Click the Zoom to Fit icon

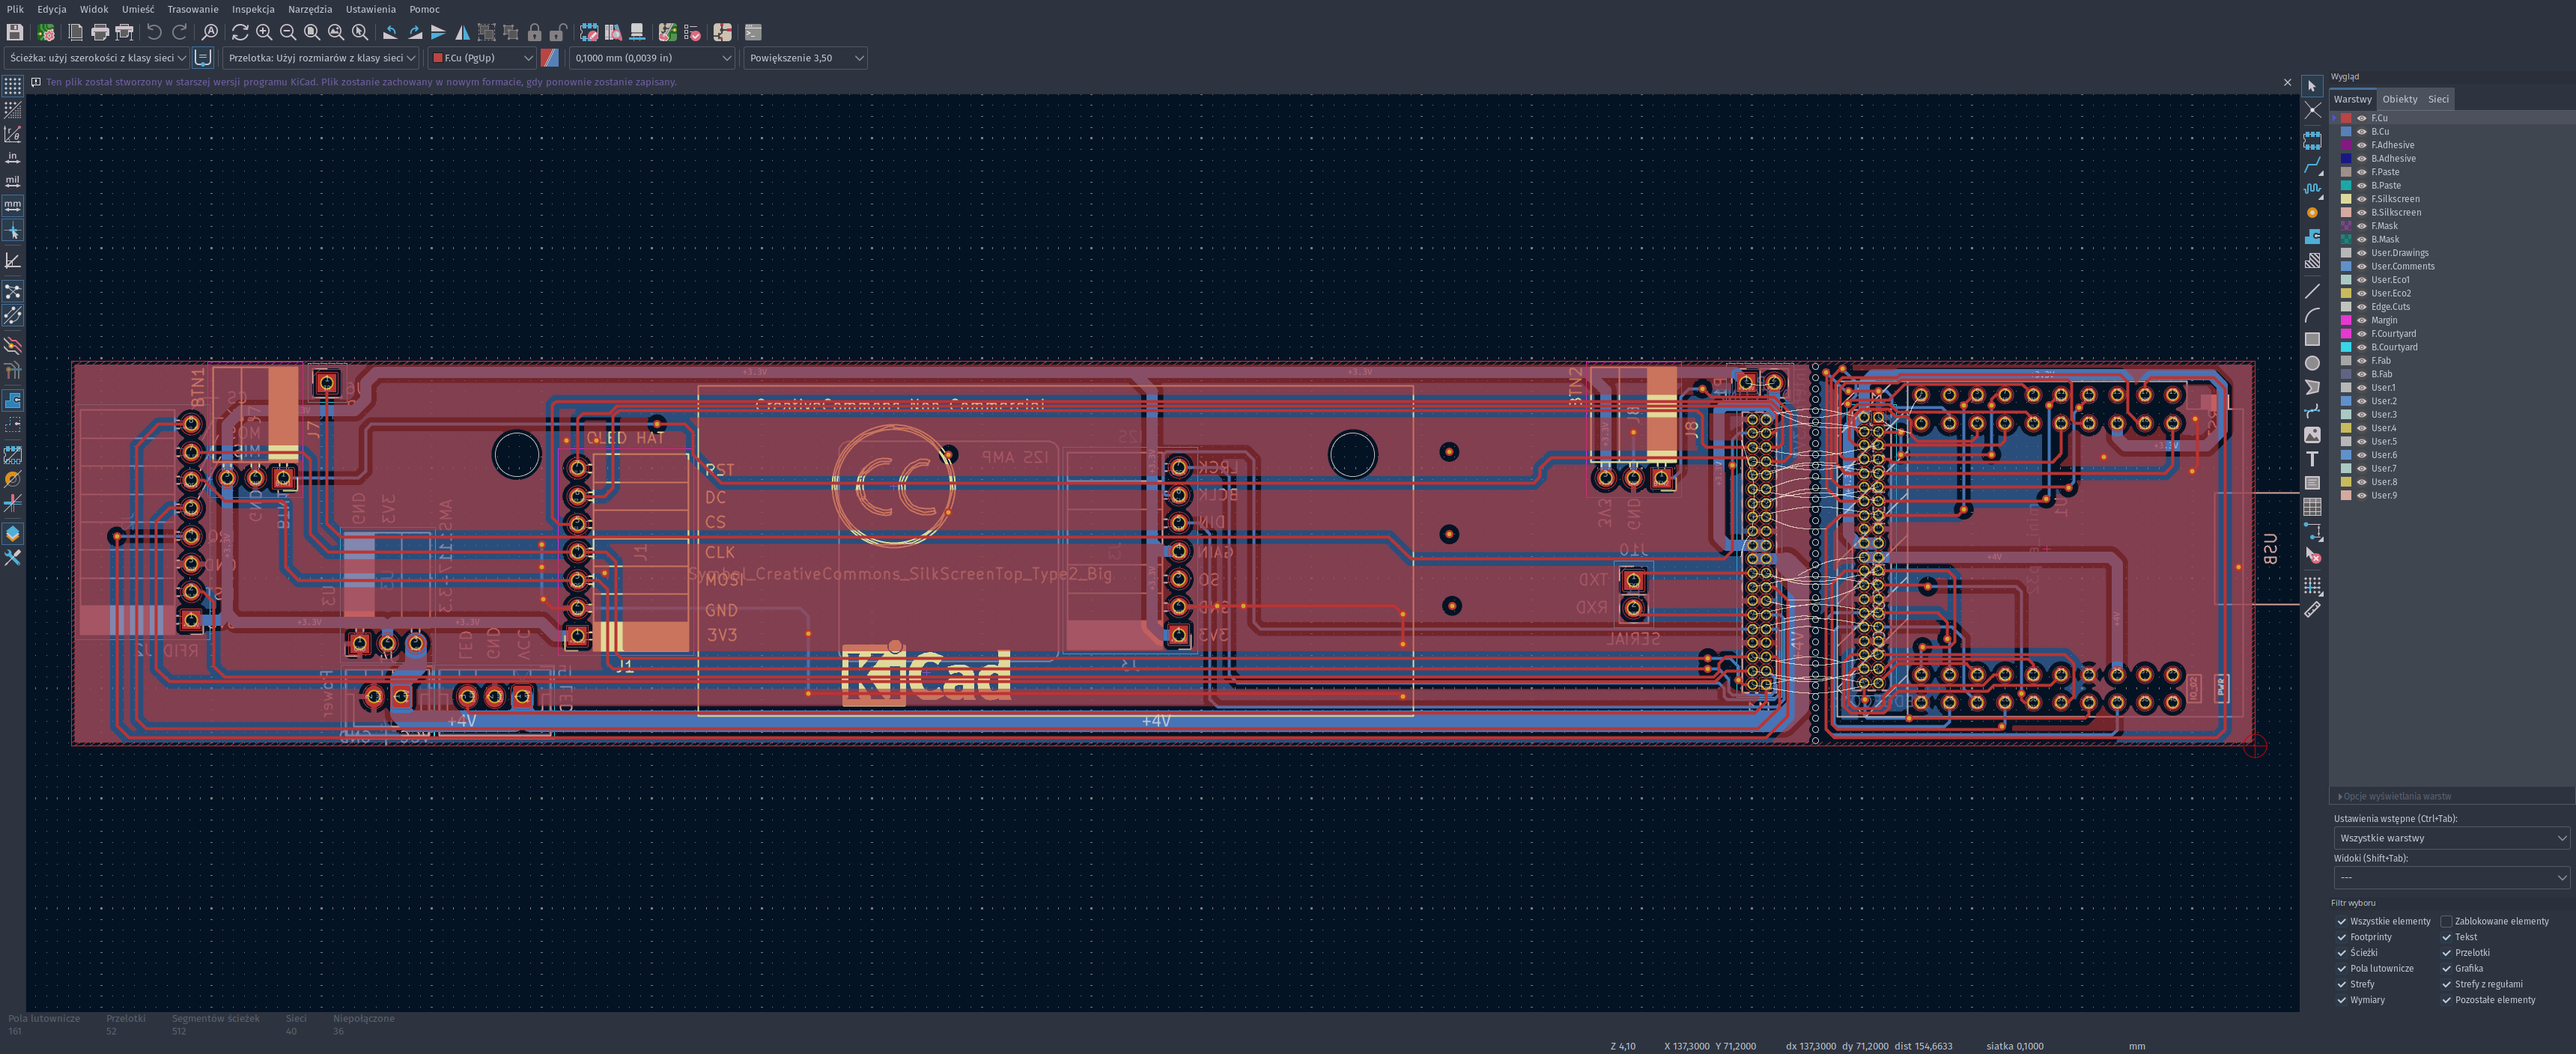pos(312,33)
